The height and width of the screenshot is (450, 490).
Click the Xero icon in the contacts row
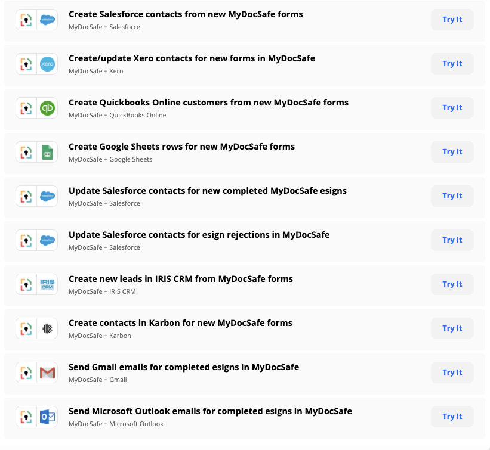(x=47, y=64)
